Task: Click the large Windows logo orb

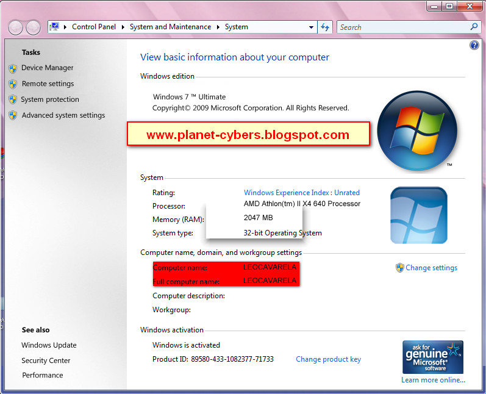Action: click(x=417, y=130)
